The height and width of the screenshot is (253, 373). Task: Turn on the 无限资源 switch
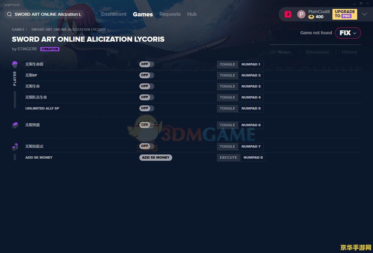pos(147,125)
